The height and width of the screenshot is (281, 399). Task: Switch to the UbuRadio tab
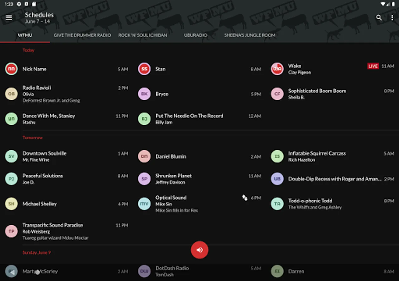tap(195, 35)
